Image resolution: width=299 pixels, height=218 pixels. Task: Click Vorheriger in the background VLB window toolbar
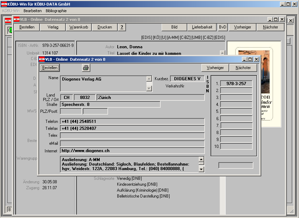tap(243, 27)
